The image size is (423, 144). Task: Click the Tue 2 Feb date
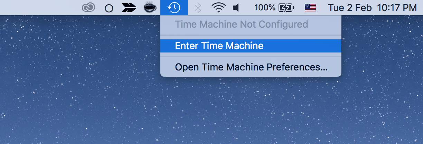(x=350, y=8)
